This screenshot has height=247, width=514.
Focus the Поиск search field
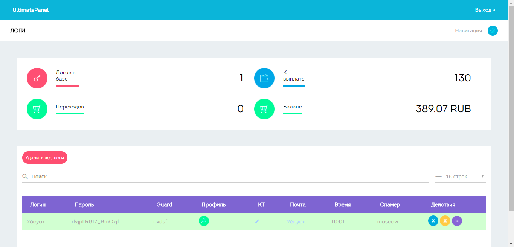[x=225, y=177]
